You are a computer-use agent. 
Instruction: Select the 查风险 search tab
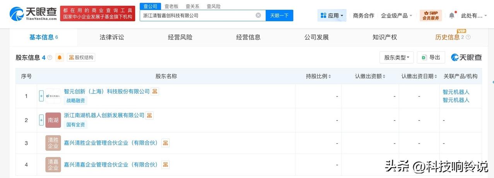click(214, 6)
